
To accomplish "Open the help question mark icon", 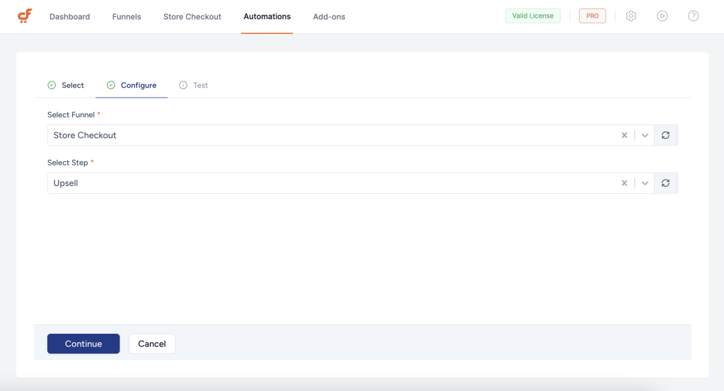I will pyautogui.click(x=693, y=16).
